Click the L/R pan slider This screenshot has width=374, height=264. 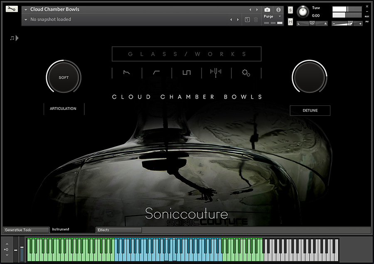[312, 23]
